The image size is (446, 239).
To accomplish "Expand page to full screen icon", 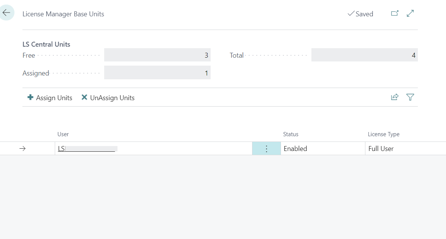I will (410, 13).
